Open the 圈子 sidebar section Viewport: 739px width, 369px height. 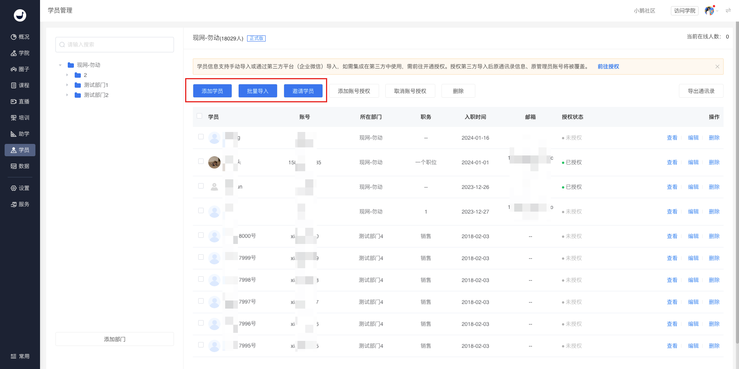pos(20,69)
